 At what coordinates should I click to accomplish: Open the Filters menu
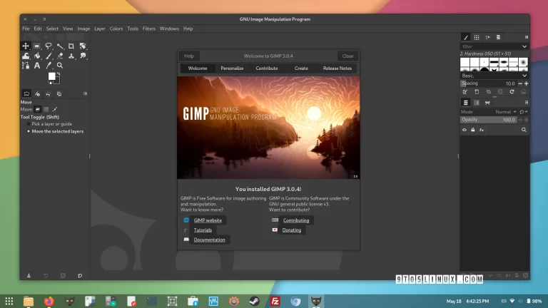(148, 29)
